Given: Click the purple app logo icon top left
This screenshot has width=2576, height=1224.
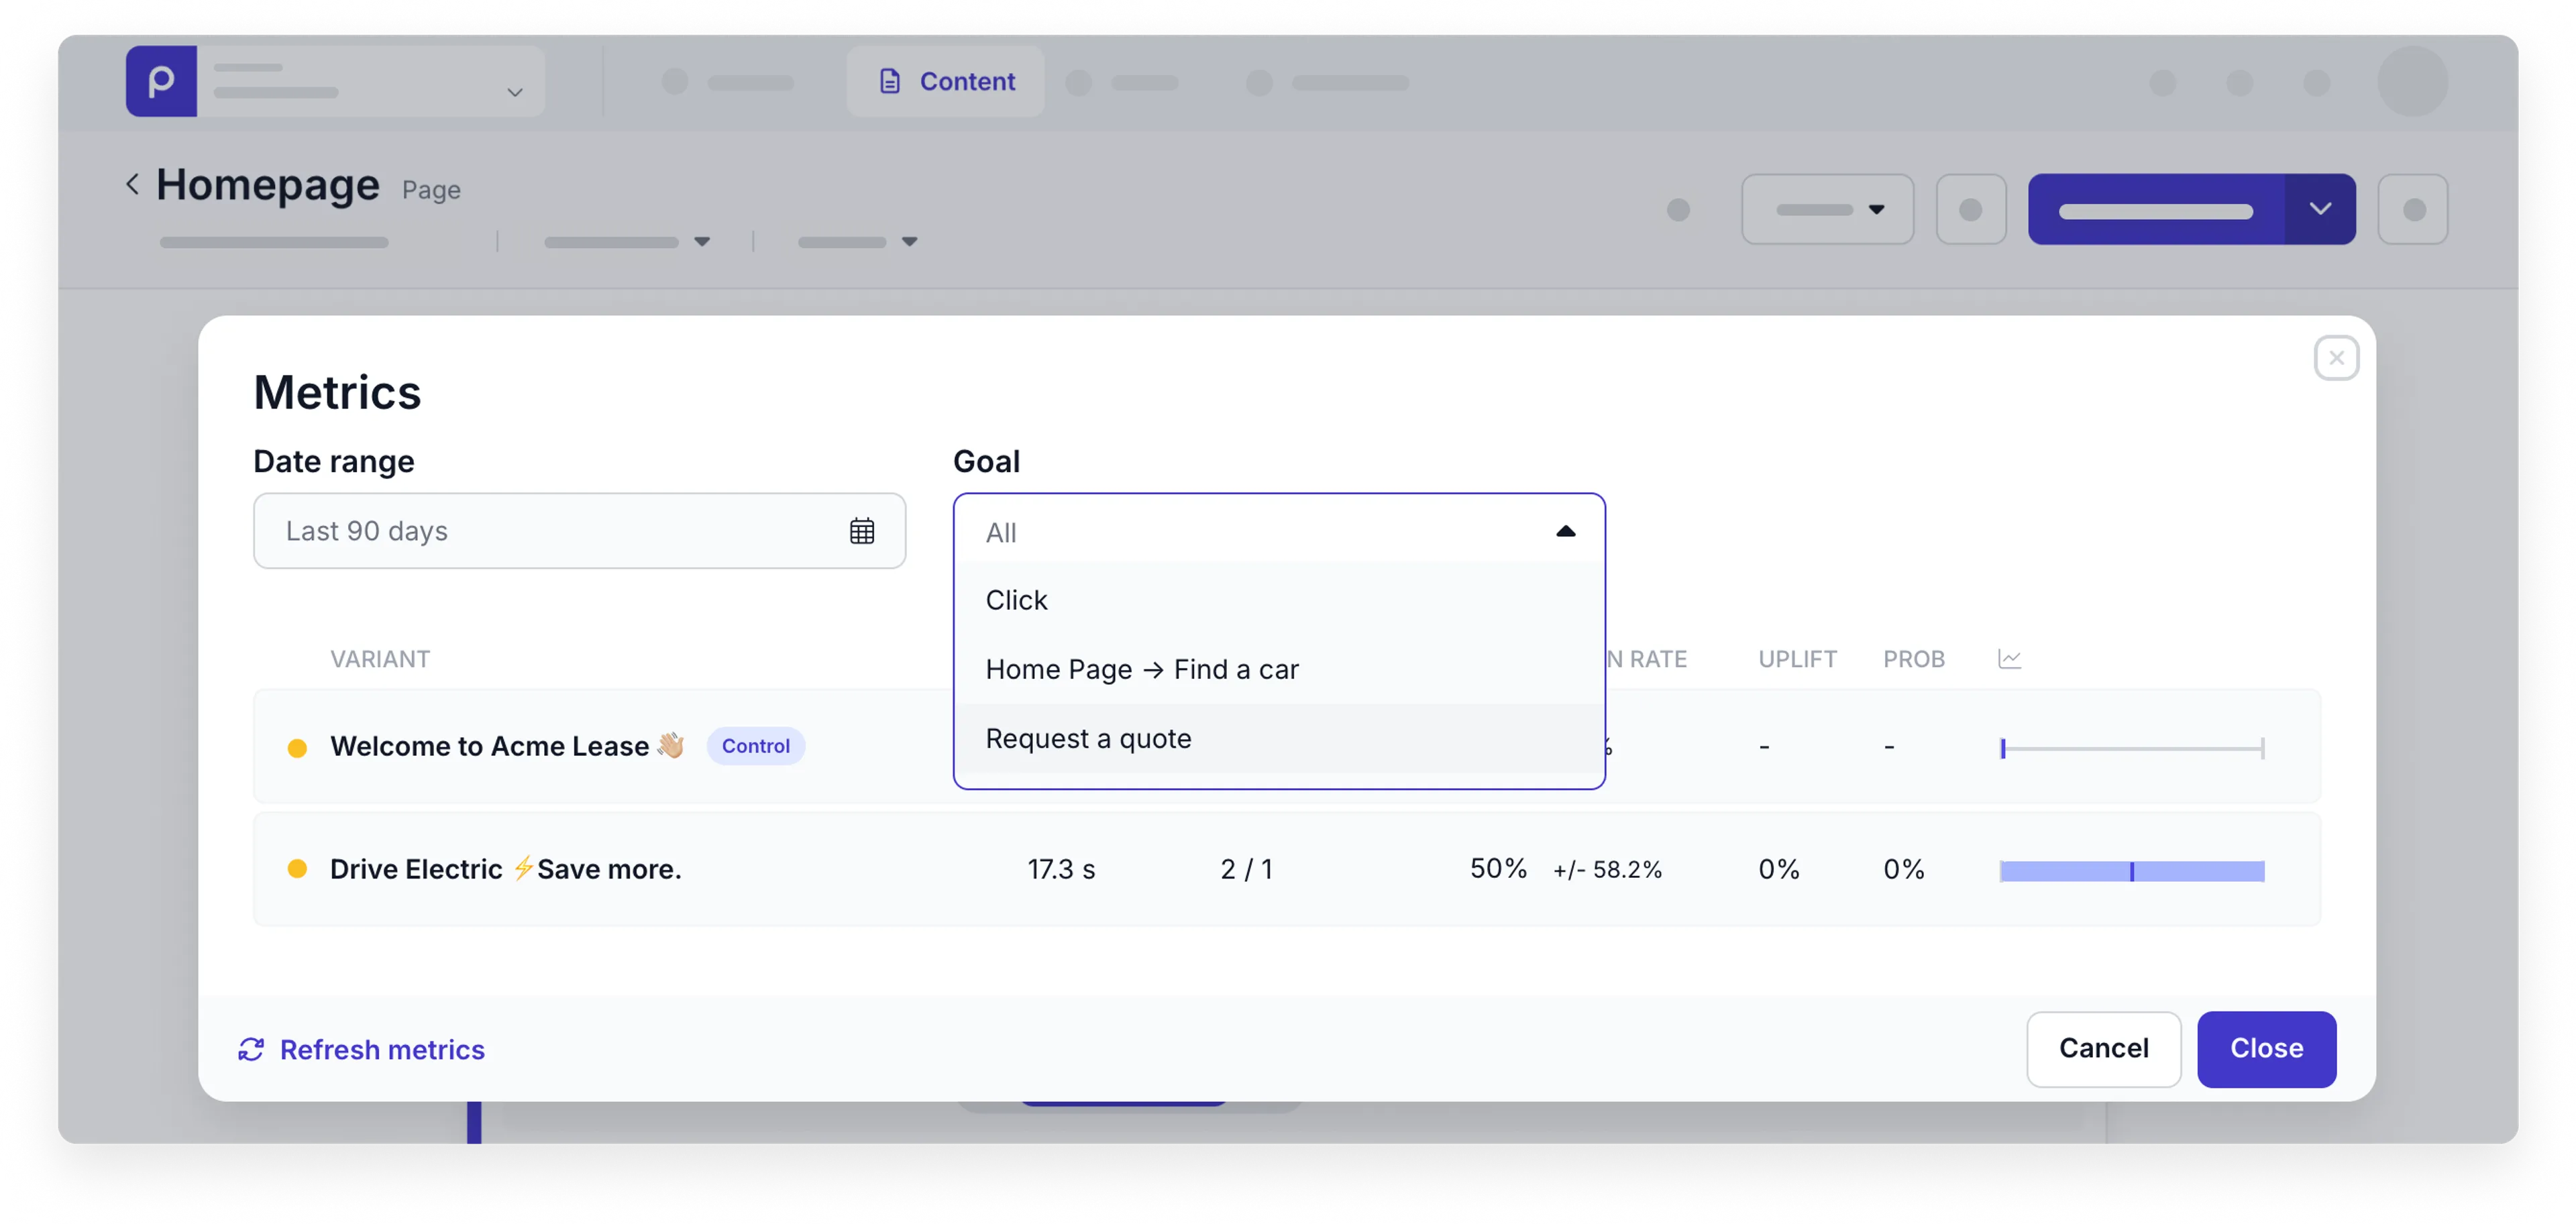Looking at the screenshot, I should pyautogui.click(x=160, y=81).
